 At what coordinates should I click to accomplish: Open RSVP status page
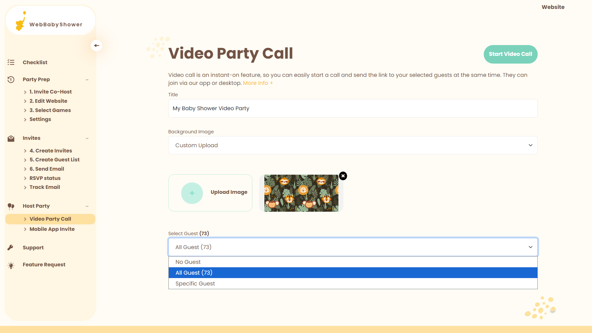[45, 178]
